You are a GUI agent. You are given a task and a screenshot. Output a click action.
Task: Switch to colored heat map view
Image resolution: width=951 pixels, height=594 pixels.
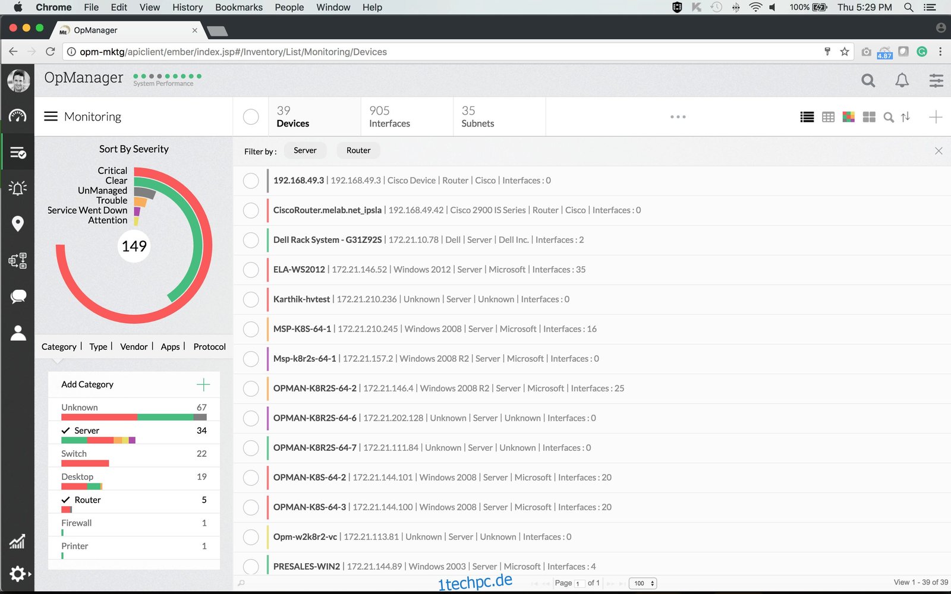coord(849,116)
